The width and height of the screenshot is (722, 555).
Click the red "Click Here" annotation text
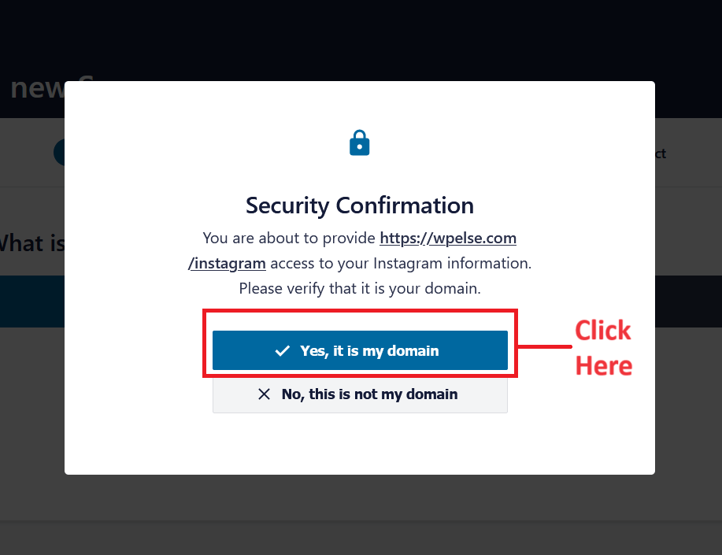click(x=604, y=348)
